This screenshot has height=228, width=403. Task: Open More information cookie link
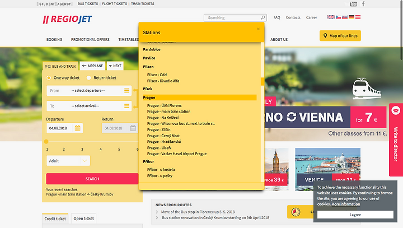(346, 204)
